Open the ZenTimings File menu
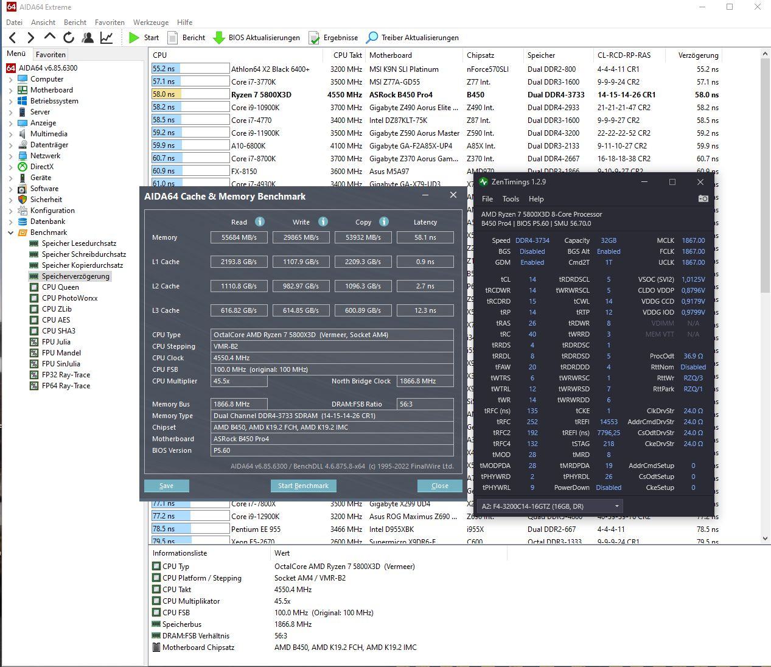Screen dimensions: 771x667 click(x=487, y=199)
